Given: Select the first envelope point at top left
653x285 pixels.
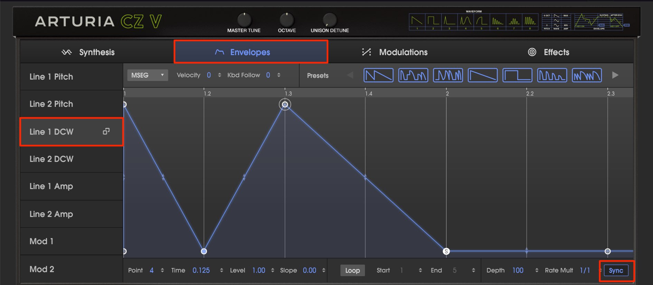Looking at the screenshot, I should [125, 105].
